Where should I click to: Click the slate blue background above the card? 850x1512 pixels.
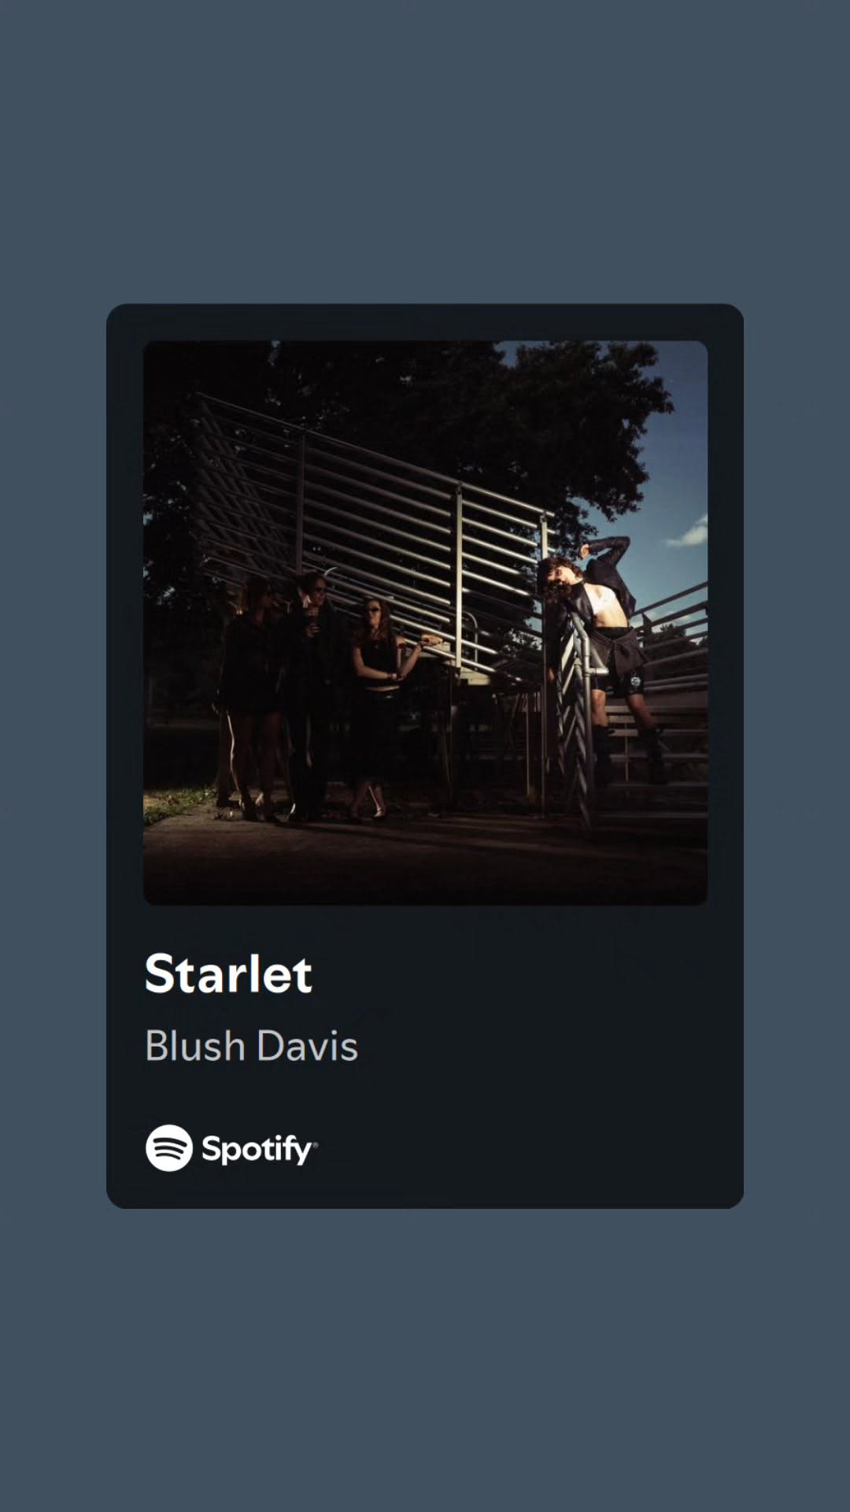point(425,150)
